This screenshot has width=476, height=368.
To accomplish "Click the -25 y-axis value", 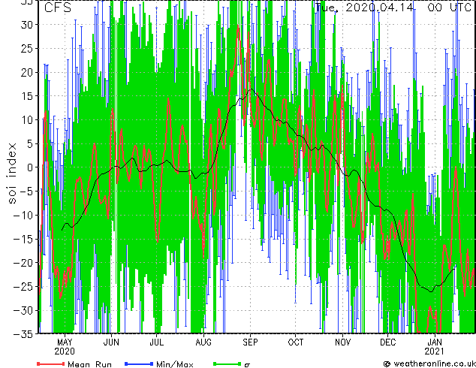I will (x=24, y=287).
